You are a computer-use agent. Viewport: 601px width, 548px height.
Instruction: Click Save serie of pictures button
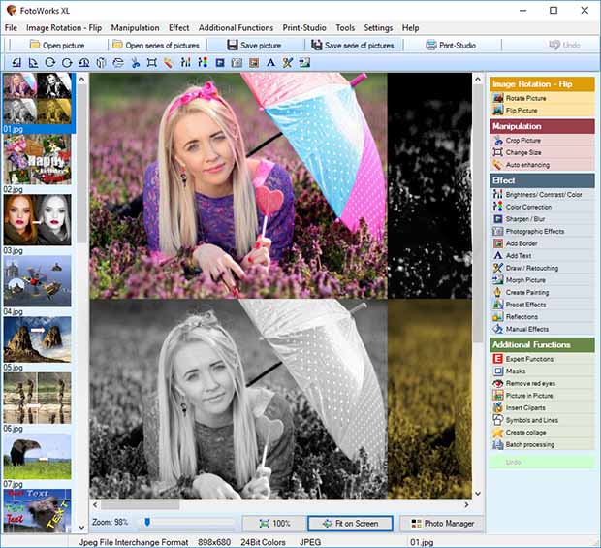(x=353, y=46)
